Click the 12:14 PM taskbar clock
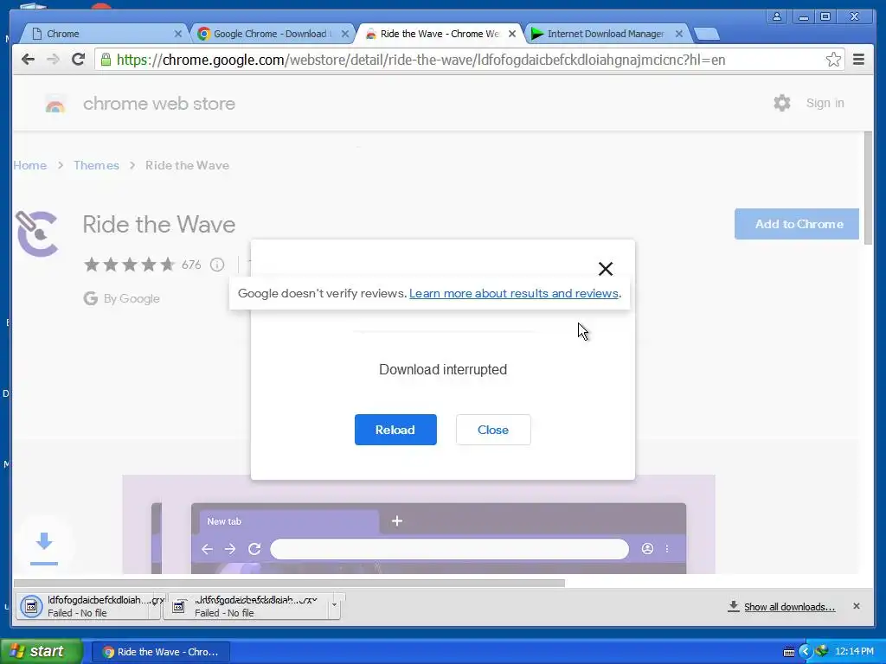 point(854,652)
